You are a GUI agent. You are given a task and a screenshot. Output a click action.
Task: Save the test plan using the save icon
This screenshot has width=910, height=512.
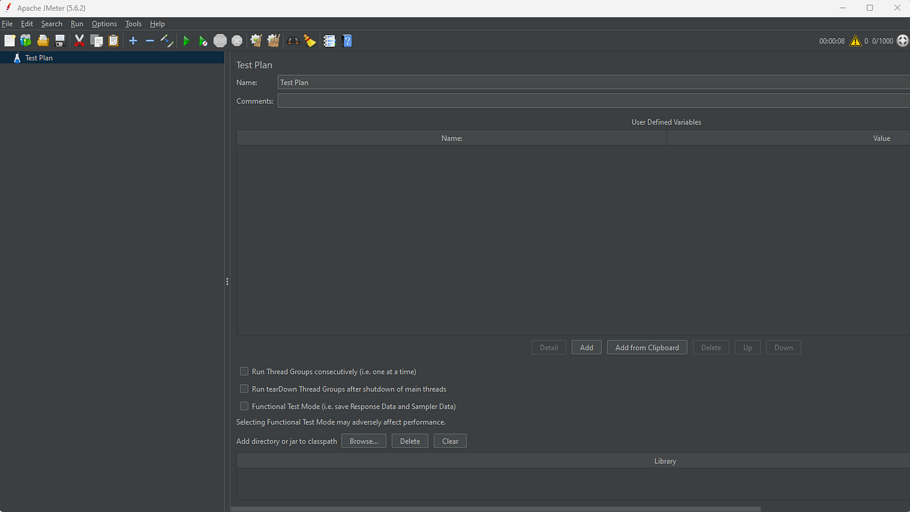coord(60,41)
